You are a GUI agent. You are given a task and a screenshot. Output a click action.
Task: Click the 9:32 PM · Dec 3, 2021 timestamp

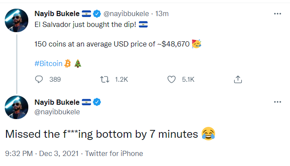[42, 154]
